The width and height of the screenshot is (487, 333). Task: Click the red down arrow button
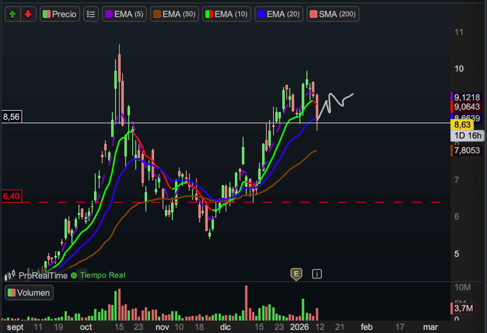pyautogui.click(x=28, y=14)
